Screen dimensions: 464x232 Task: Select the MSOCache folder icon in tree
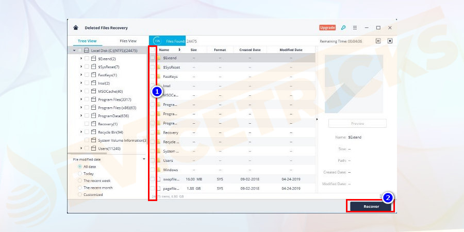93,91
